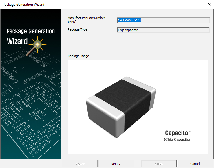This screenshot has width=214, height=168.
Task: Click the Wizard word in the banner
Action: point(17,41)
